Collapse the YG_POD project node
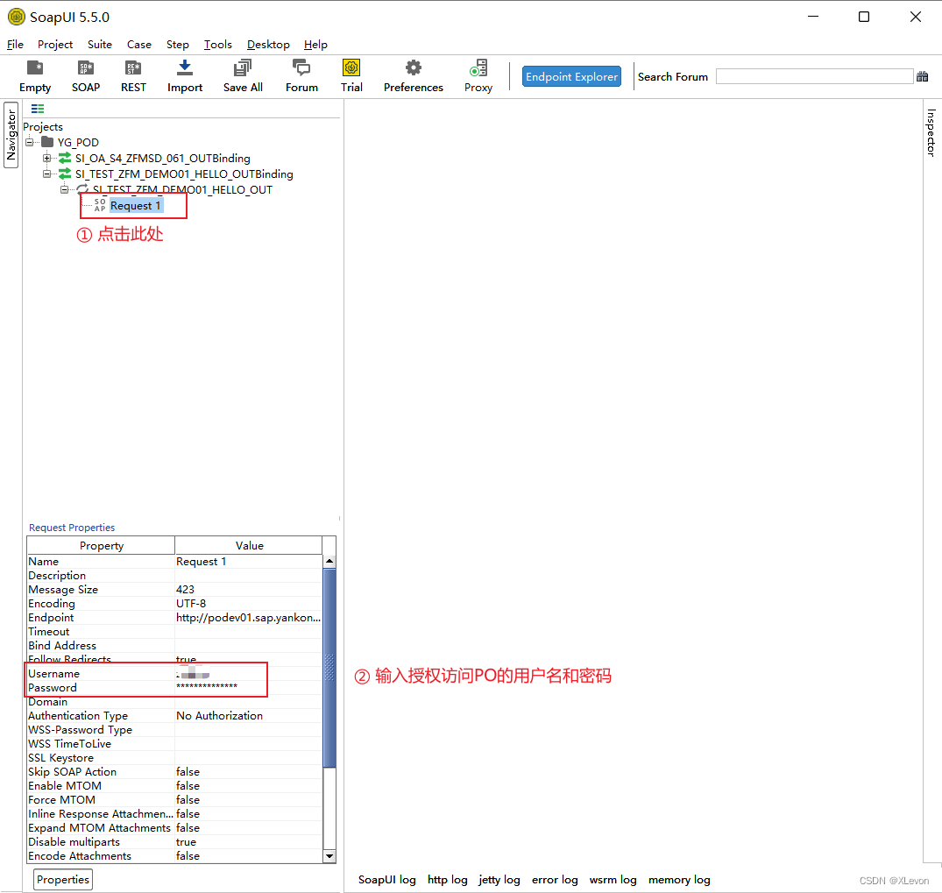The image size is (942, 893). click(29, 142)
